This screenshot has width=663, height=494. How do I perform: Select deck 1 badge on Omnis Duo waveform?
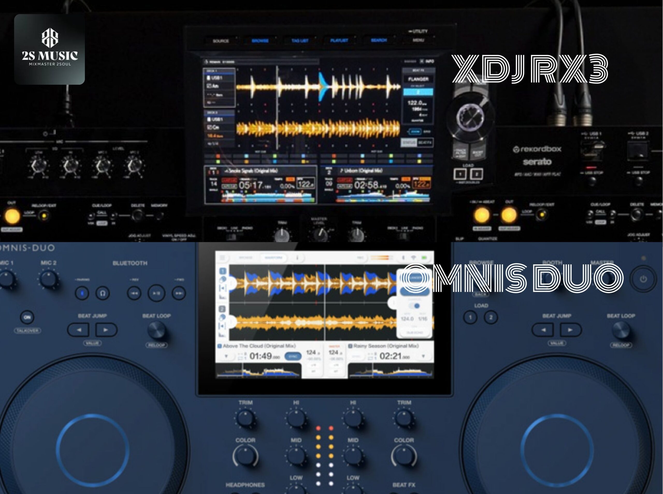pos(223,271)
